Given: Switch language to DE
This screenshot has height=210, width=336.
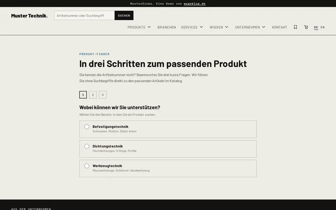Looking at the screenshot, I should (316, 27).
